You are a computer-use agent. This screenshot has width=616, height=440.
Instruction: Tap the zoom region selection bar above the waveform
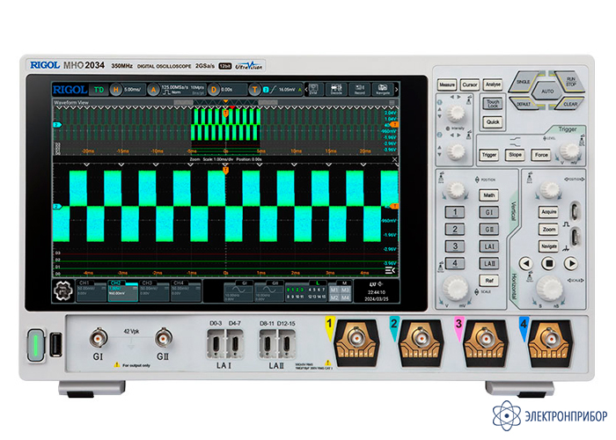[225, 103]
